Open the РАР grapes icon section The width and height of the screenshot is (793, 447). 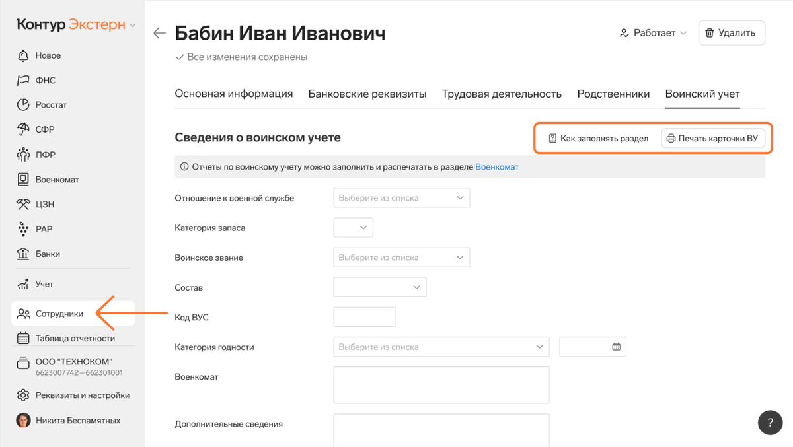35,229
